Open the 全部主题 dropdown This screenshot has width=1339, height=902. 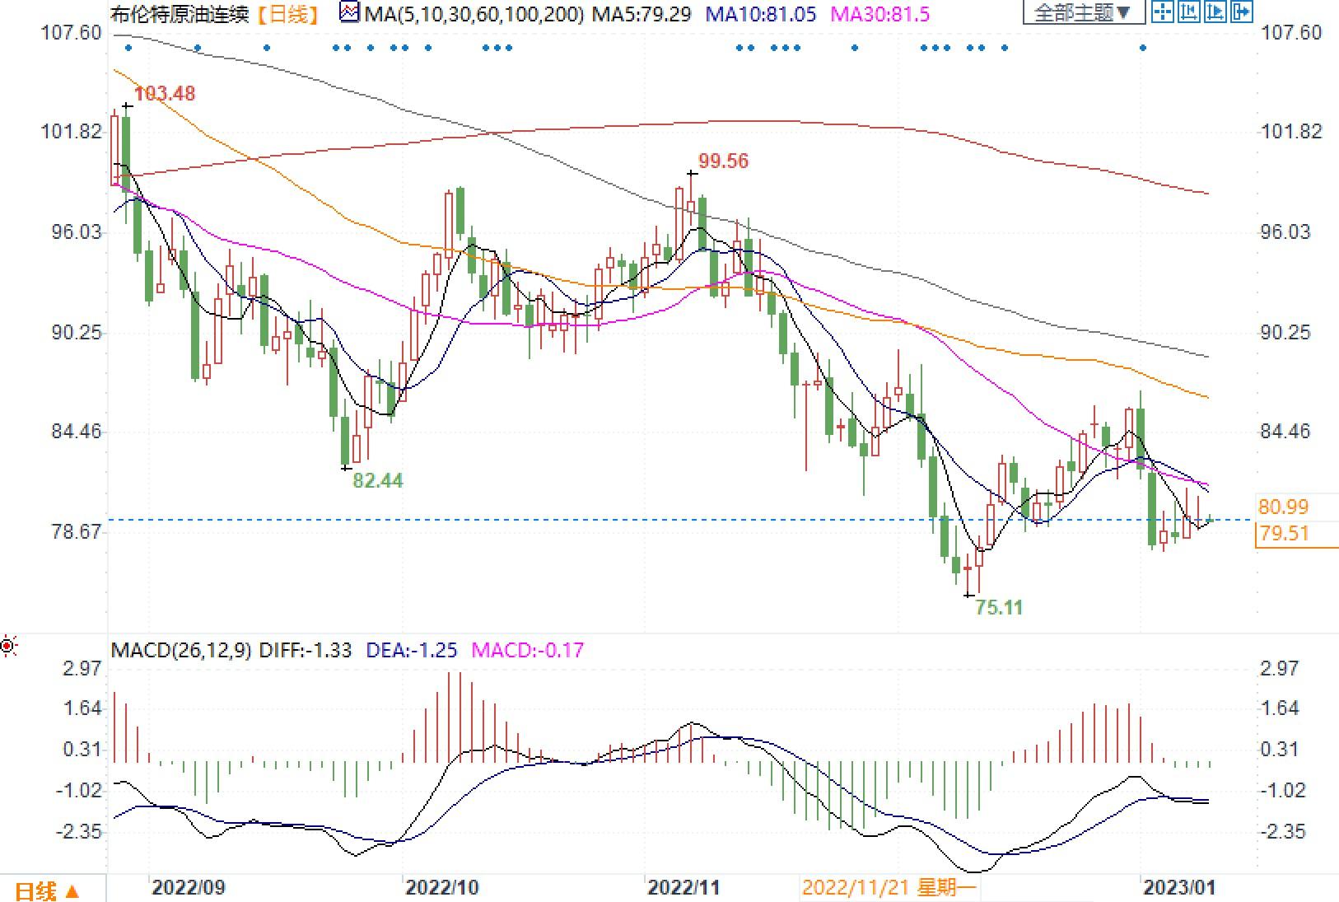(1083, 12)
